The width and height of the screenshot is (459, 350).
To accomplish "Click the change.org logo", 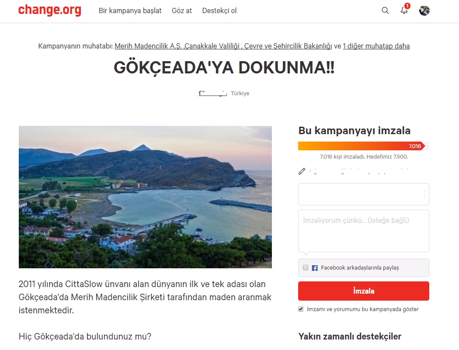I will 50,10.
